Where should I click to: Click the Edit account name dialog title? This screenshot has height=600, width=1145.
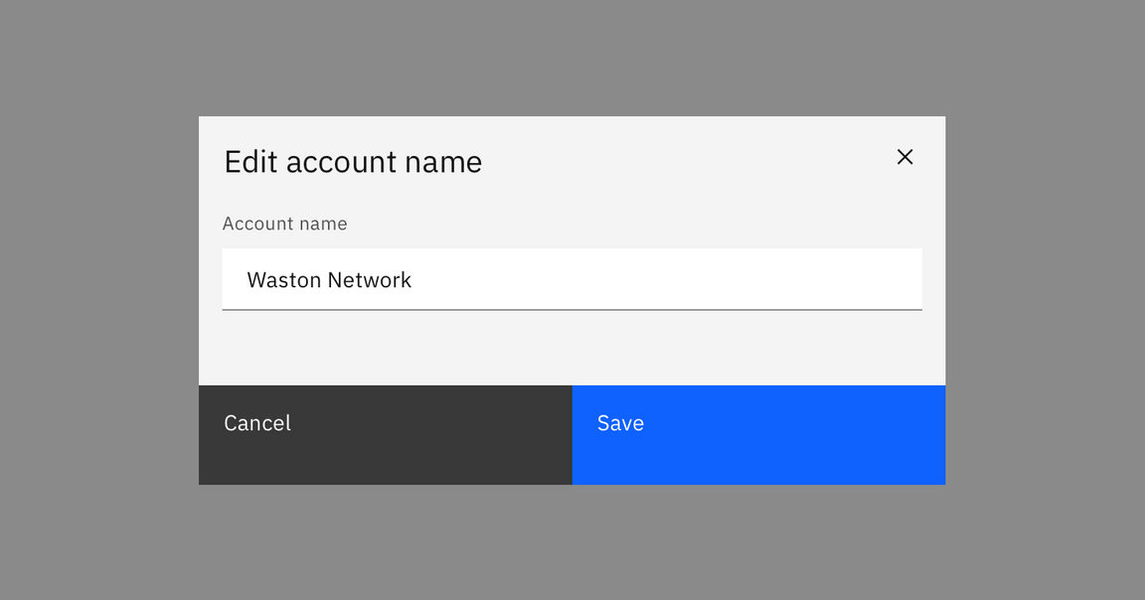[x=353, y=161]
